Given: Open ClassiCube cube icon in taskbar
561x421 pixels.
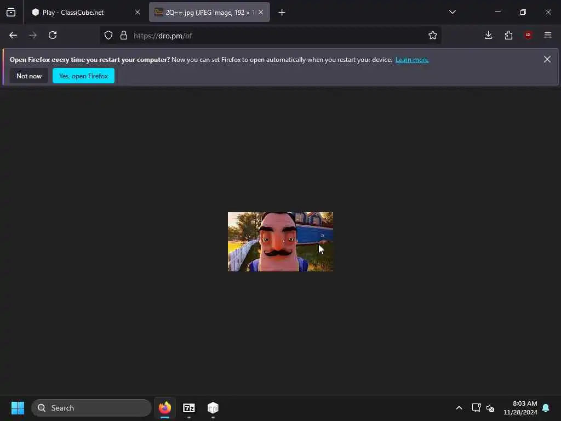Looking at the screenshot, I should coord(213,408).
